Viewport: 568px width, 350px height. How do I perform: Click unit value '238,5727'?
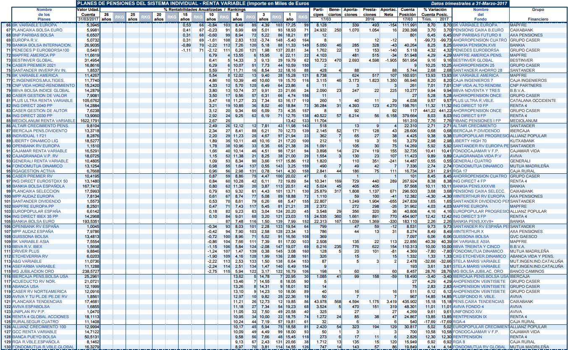coord(91,271)
